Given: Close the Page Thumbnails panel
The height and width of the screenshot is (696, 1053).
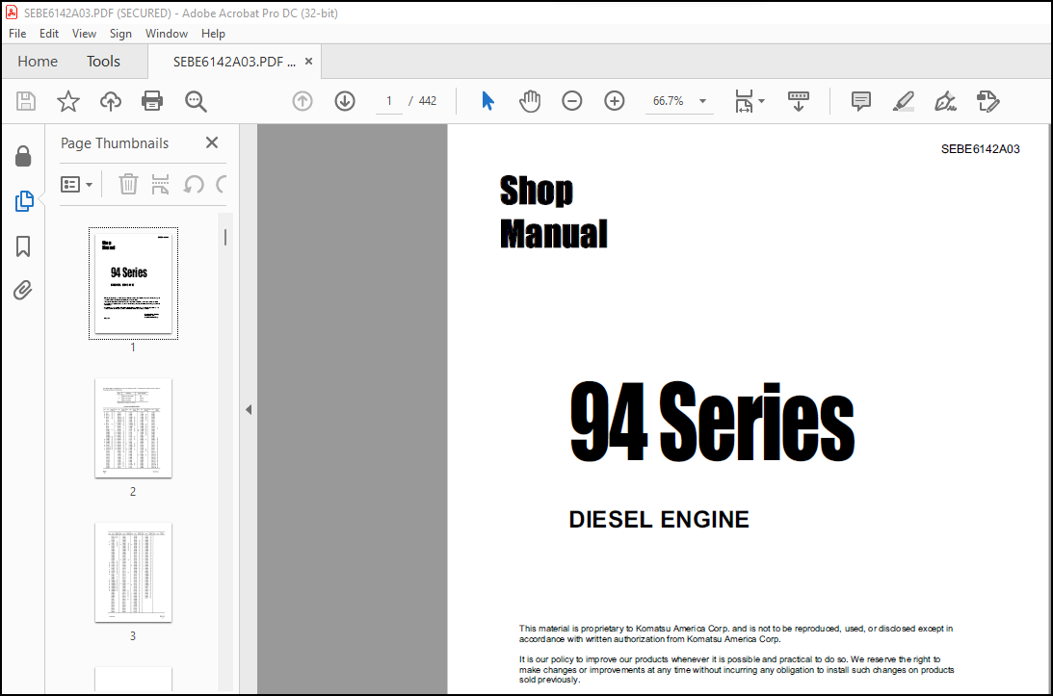Looking at the screenshot, I should [x=212, y=143].
